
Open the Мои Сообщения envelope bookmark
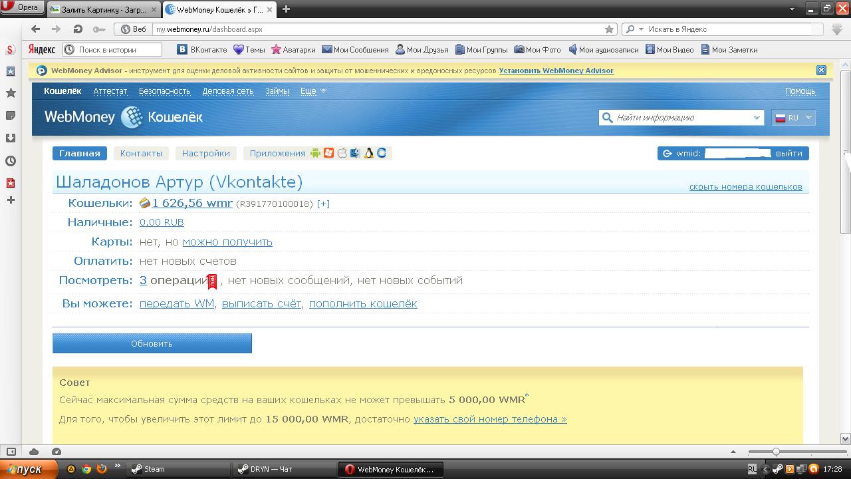(355, 49)
